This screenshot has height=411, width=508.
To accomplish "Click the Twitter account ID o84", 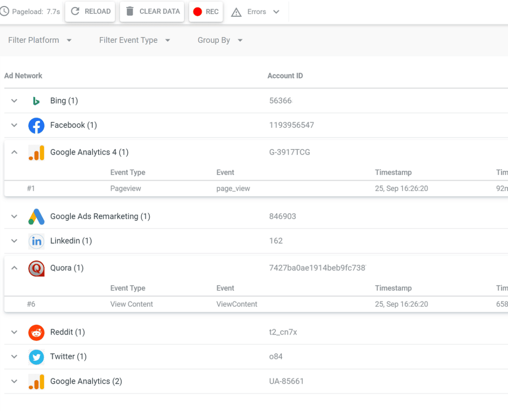I will click(x=276, y=356).
